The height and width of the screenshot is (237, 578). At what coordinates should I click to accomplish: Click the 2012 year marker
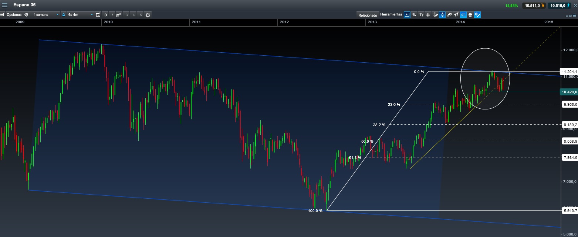click(284, 22)
